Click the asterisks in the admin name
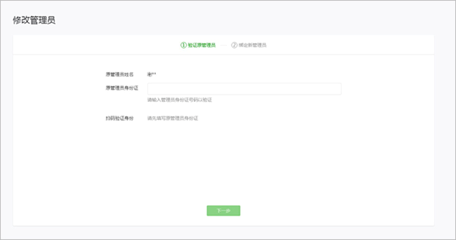 (153, 74)
